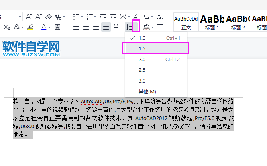The width and height of the screenshot is (267, 166).
Task: Clear formatting with the eraser icon
Action: pos(49,17)
